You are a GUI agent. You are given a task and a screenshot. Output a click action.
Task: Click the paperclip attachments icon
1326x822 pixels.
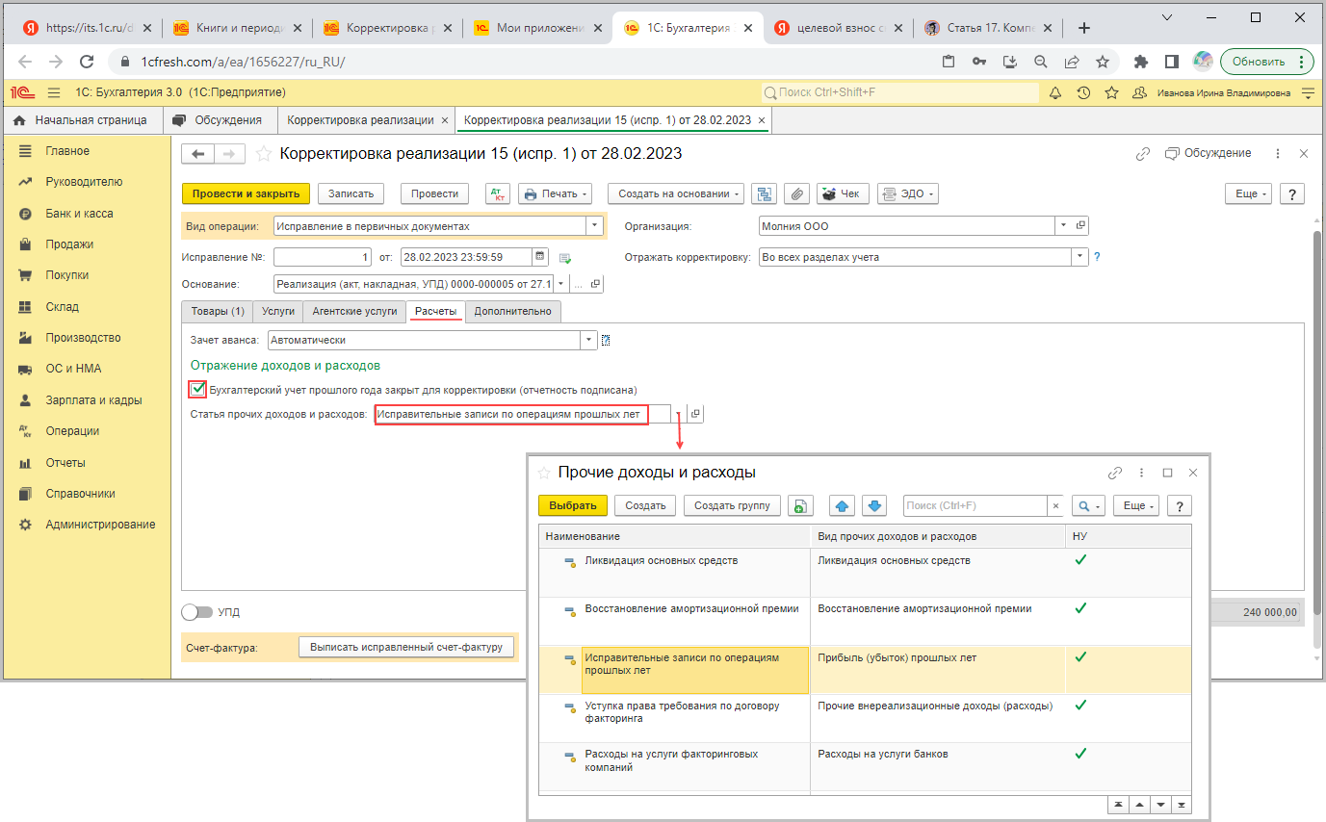[x=797, y=193]
